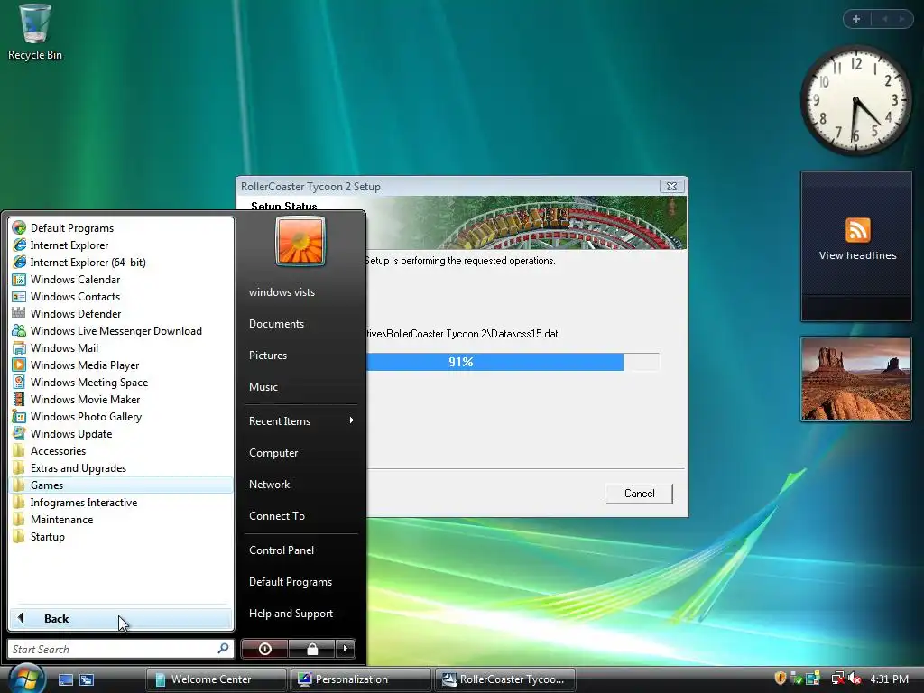Open Control Panel from Start menu
The image size is (924, 693).
coord(282,550)
